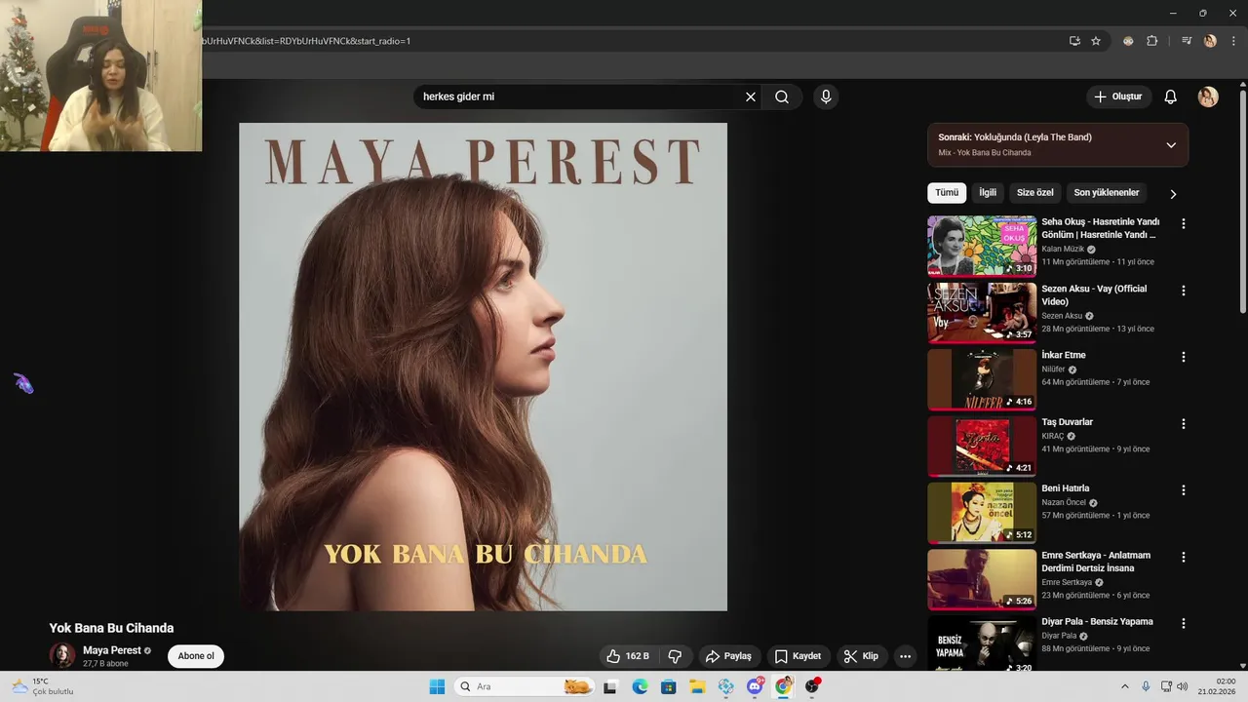Screen dimensions: 1248x702
Task: Open more actions ellipsis below the video
Action: 905,656
